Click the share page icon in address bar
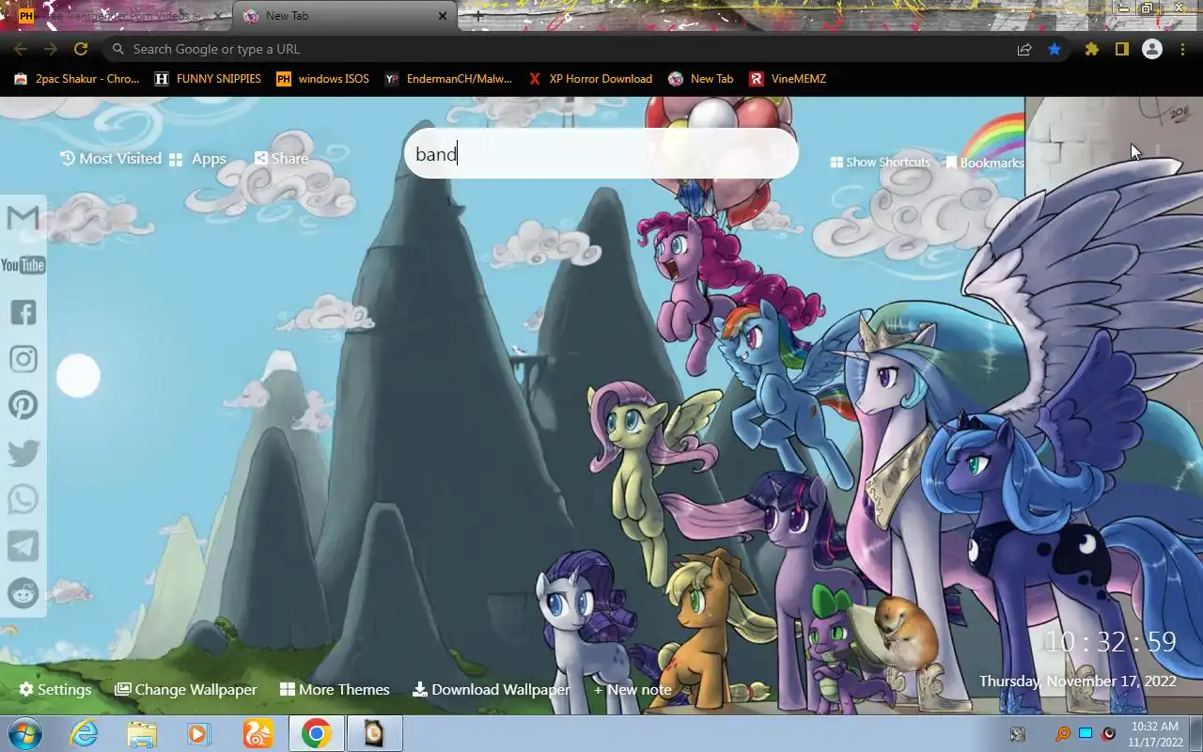1203x752 pixels. (x=1024, y=49)
